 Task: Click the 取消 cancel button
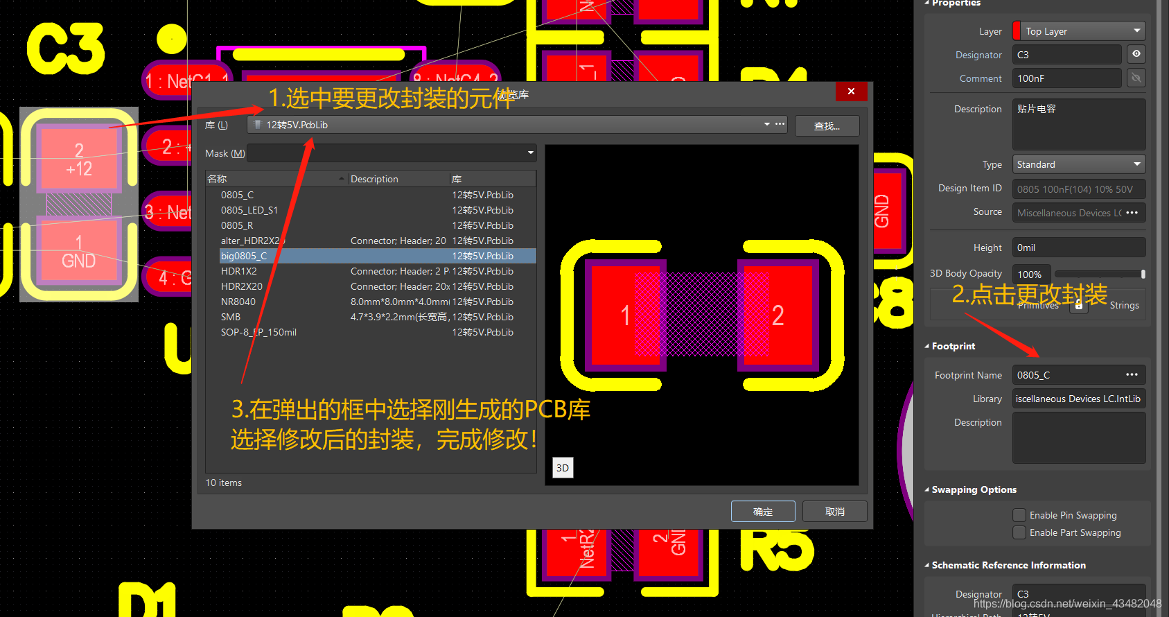coord(834,512)
